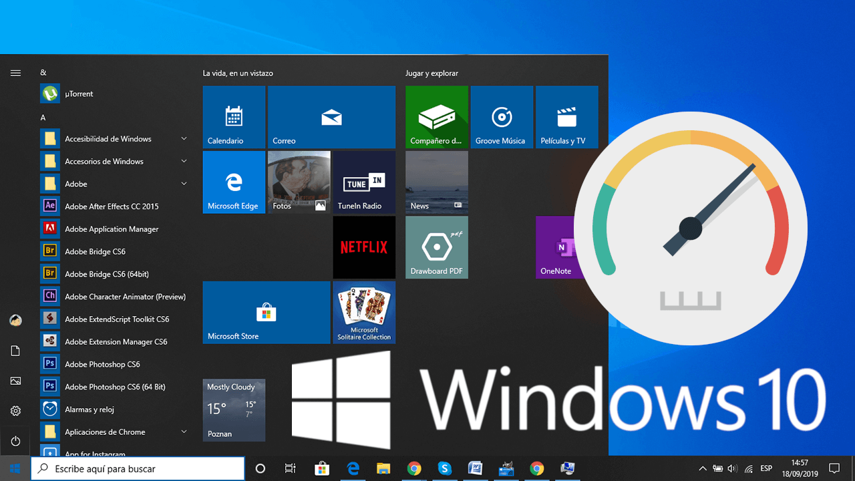Expand Aplicaciones de Chrome folder

[x=184, y=432]
